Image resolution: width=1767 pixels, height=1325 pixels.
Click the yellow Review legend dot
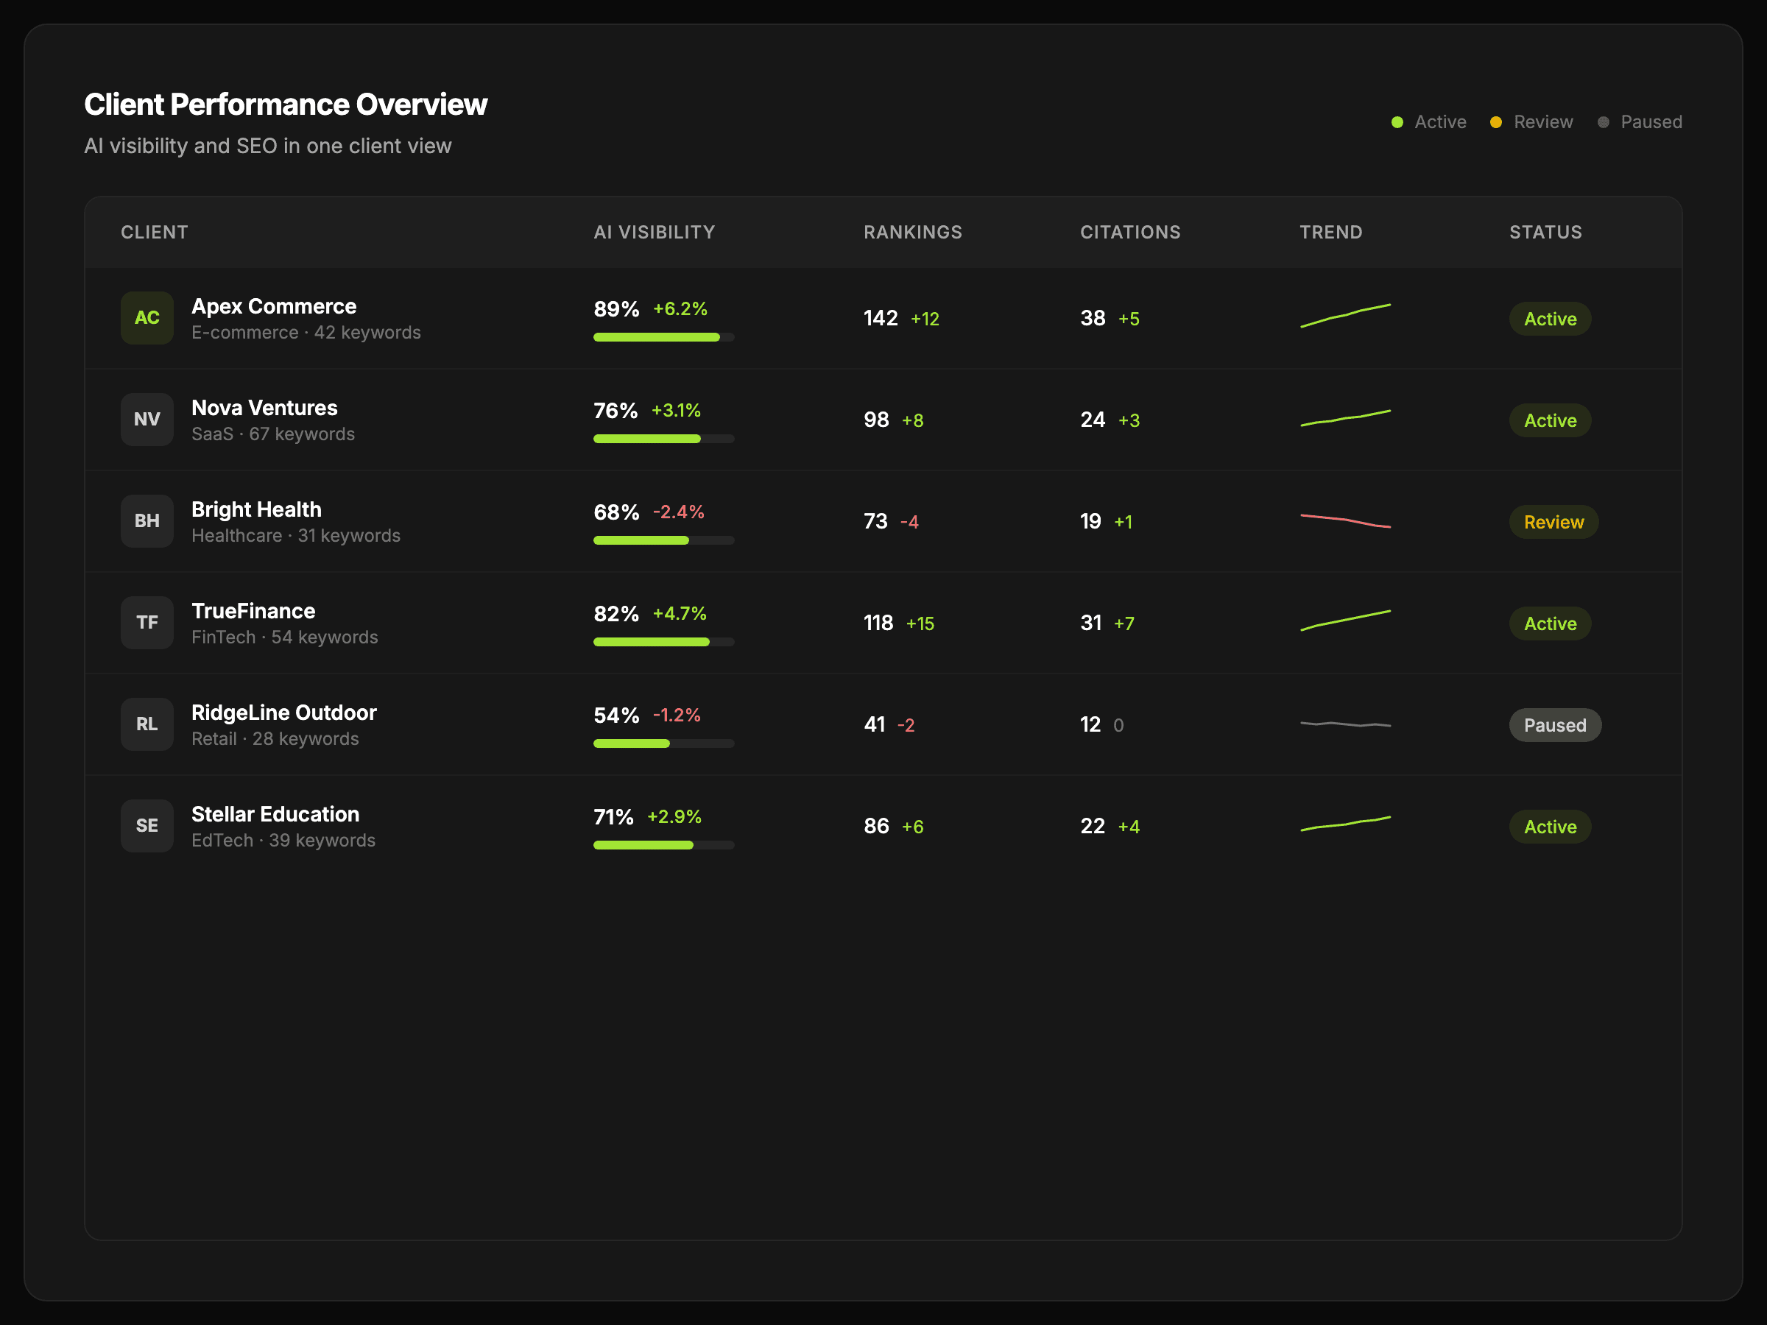tap(1496, 122)
